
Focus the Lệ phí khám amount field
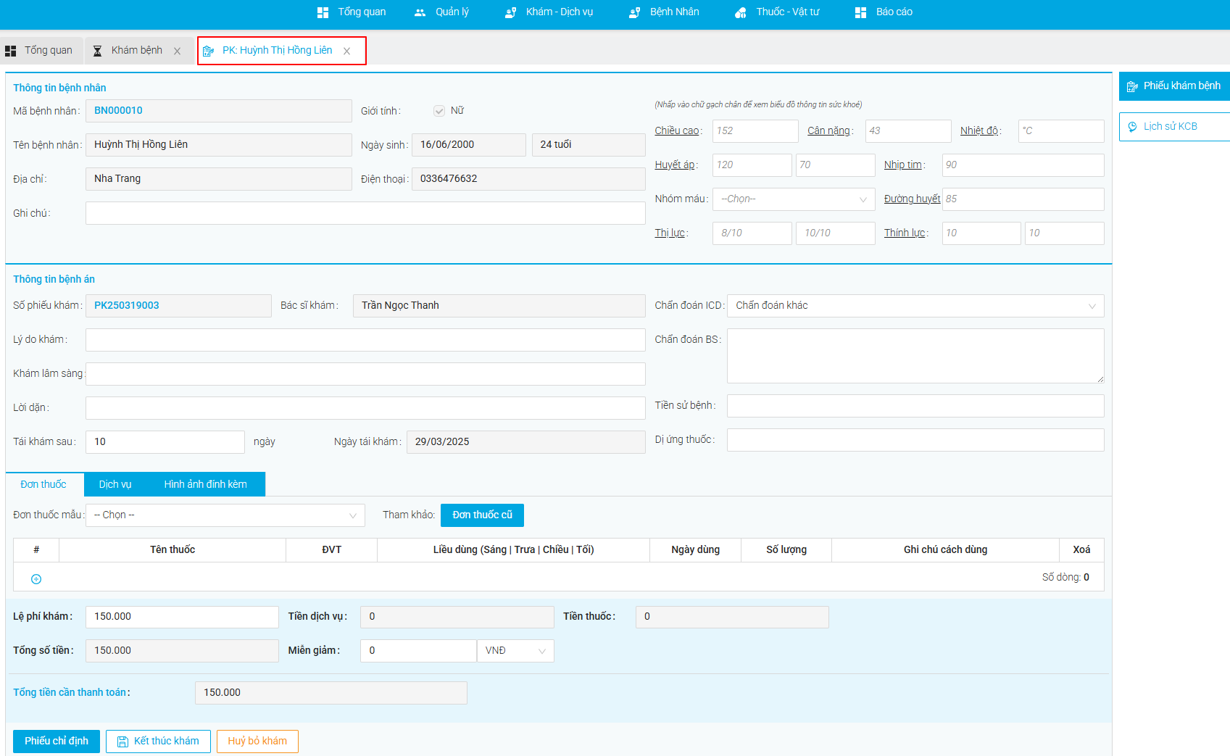182,617
